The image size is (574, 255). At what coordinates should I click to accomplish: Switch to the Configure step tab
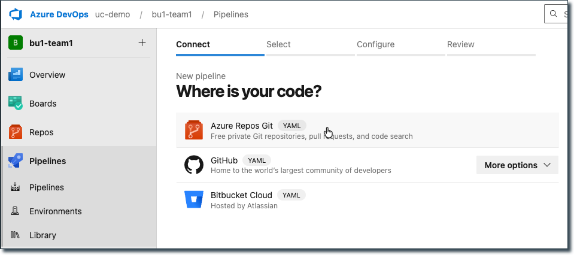click(x=375, y=44)
